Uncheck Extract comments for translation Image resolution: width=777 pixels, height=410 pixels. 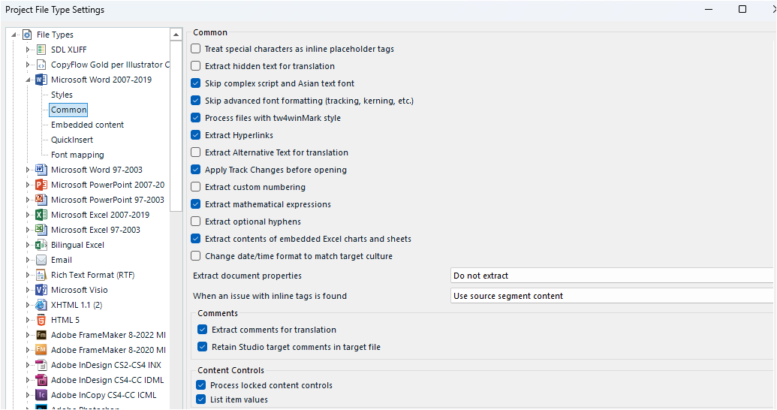202,330
